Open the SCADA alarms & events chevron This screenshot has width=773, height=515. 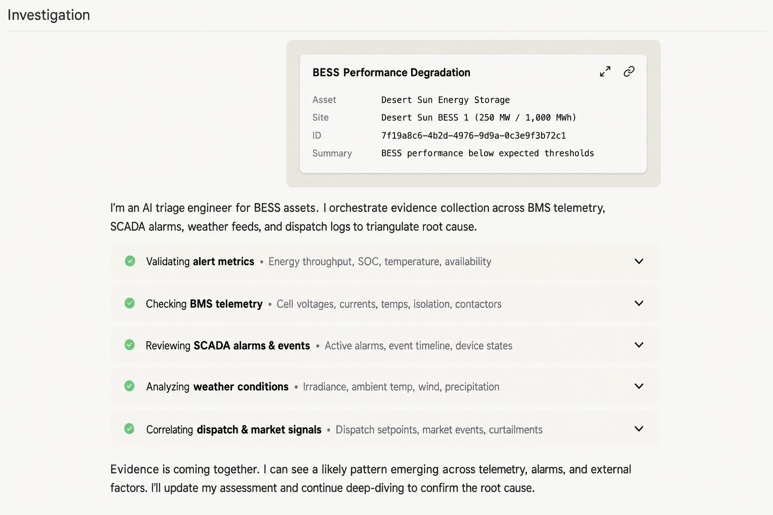(639, 345)
